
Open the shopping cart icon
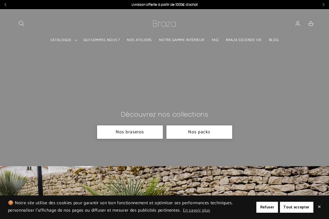pos(311,24)
